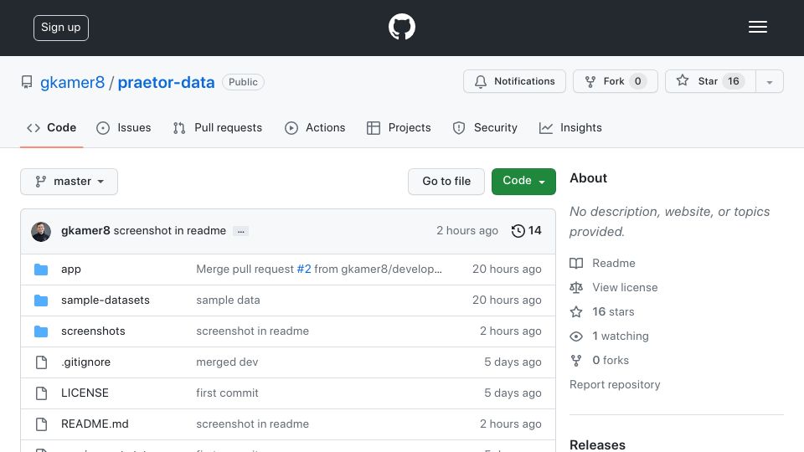Click the repository book icon beside gkamer8
The image size is (804, 452).
click(x=27, y=82)
